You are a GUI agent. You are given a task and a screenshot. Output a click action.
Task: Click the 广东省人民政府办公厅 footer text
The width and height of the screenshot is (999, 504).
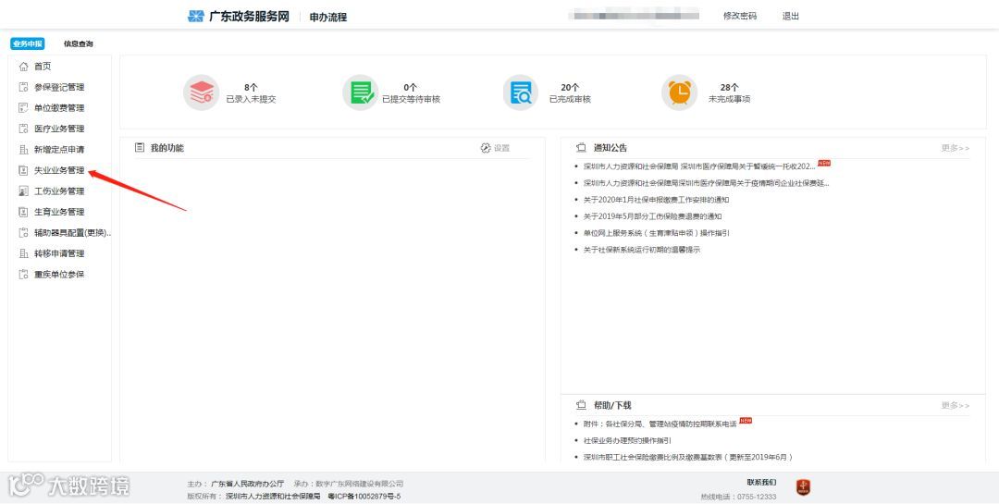tap(247, 484)
